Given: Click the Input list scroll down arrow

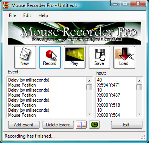Looking at the screenshot, I should pos(139,114).
